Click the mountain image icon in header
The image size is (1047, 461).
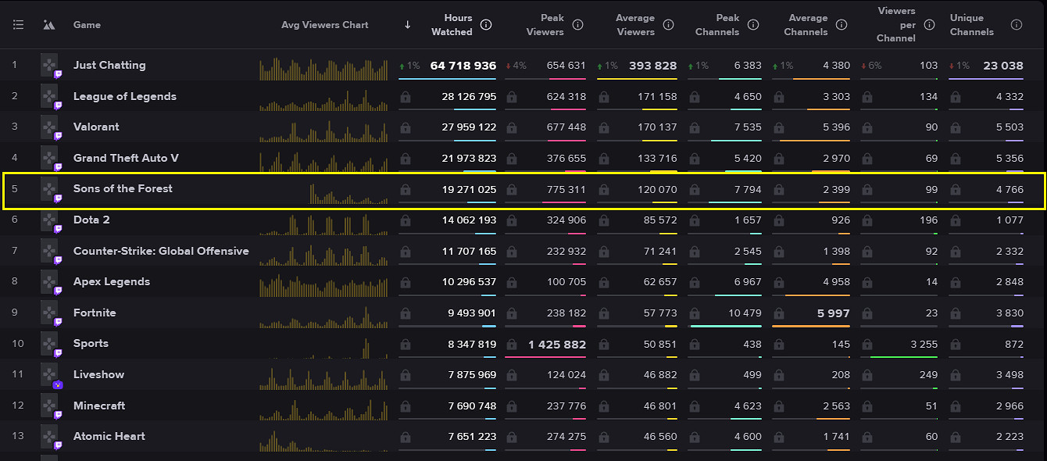49,25
